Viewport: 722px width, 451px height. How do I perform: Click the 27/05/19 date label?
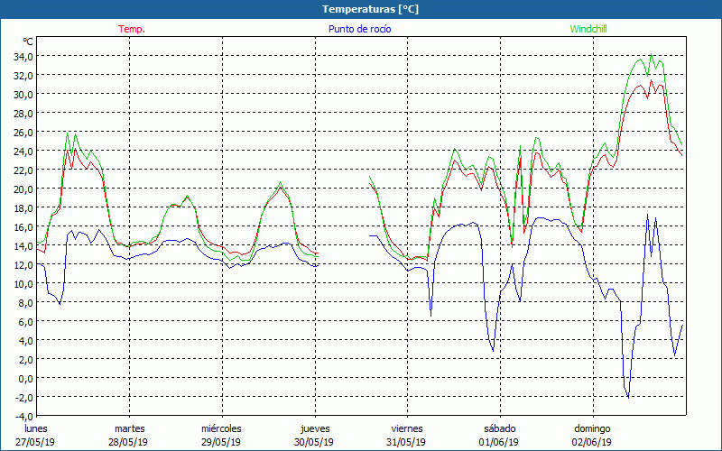(35, 442)
